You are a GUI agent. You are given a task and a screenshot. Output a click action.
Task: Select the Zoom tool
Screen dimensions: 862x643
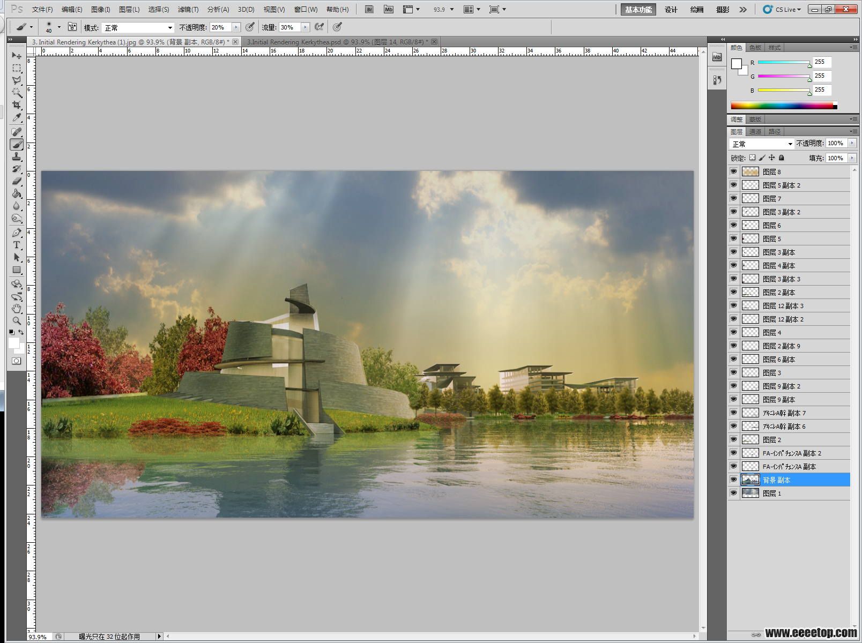coord(17,321)
